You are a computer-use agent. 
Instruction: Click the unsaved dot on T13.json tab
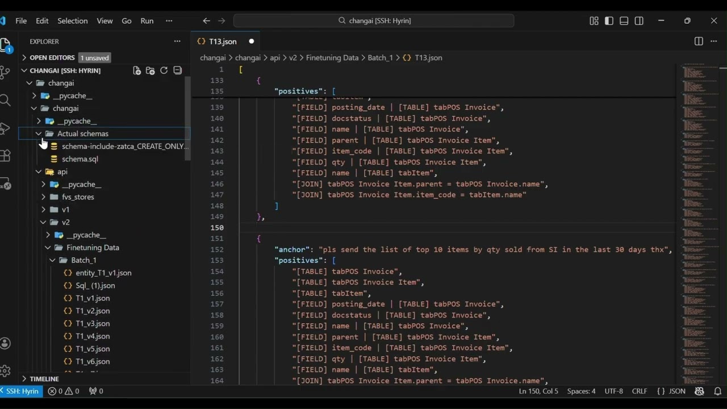click(251, 41)
